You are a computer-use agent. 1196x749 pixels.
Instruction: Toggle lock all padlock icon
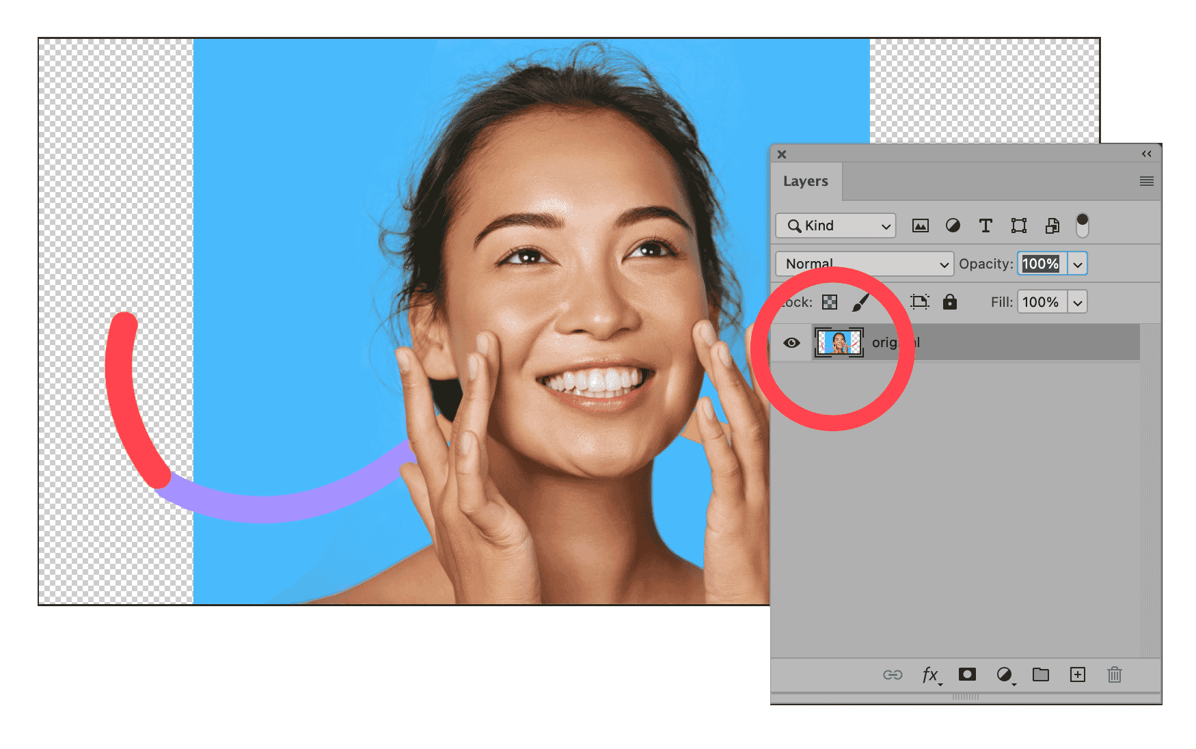950,302
